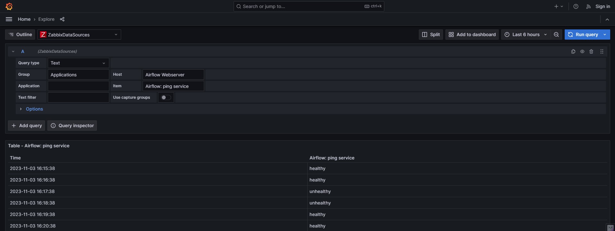Click the share shortened link icon
Image resolution: width=615 pixels, height=231 pixels.
tap(62, 19)
